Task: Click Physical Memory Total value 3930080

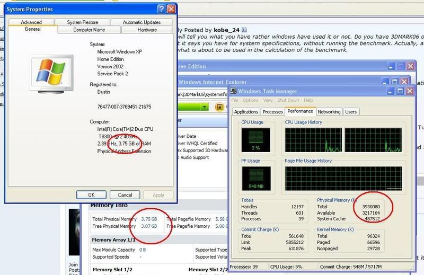Action: (x=371, y=207)
